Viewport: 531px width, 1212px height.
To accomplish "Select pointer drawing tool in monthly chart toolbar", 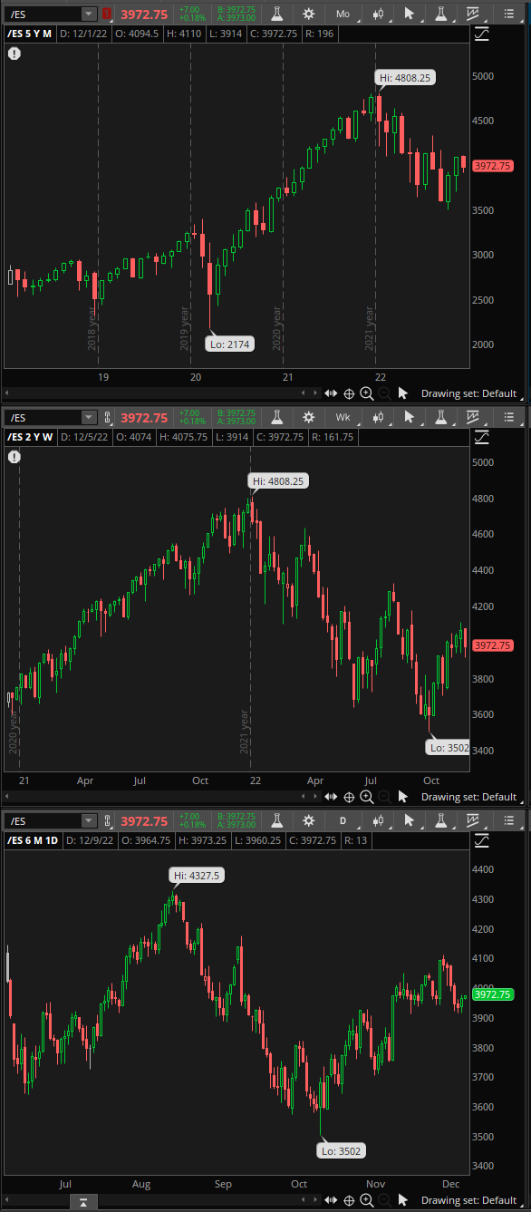I will pyautogui.click(x=410, y=14).
